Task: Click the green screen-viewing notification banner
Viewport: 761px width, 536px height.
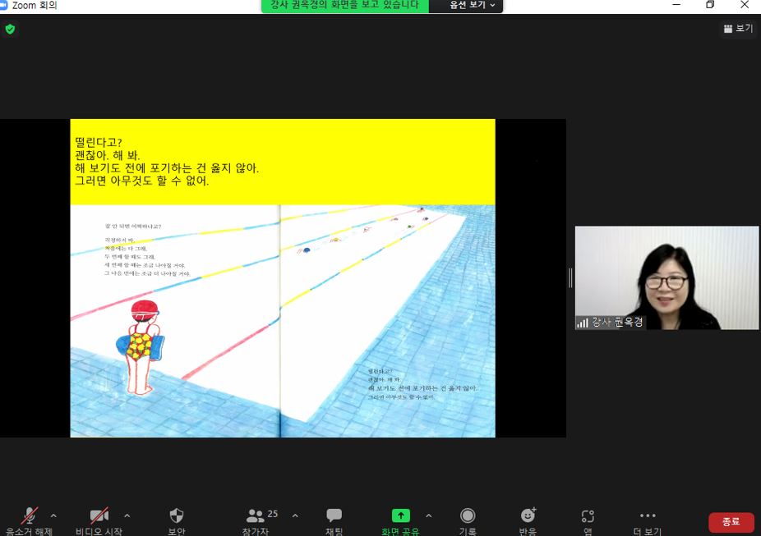Action: (344, 5)
